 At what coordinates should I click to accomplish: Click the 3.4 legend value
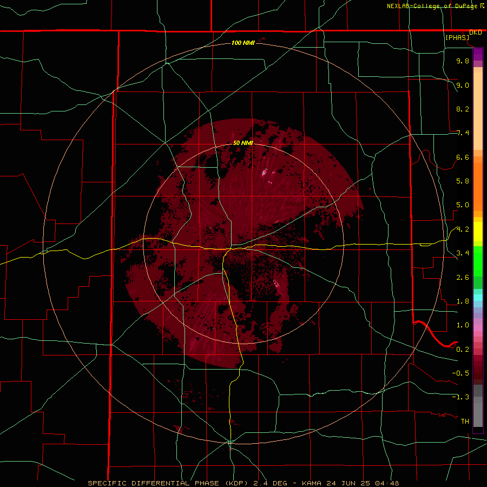click(463, 253)
